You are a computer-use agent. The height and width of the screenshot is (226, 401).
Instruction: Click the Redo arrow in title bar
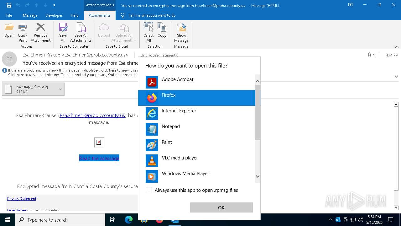[x=27, y=5]
